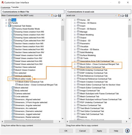The width and height of the screenshot is (132, 135).
Task: Expand the Manage tab node on right
Action: [x=75, y=32]
